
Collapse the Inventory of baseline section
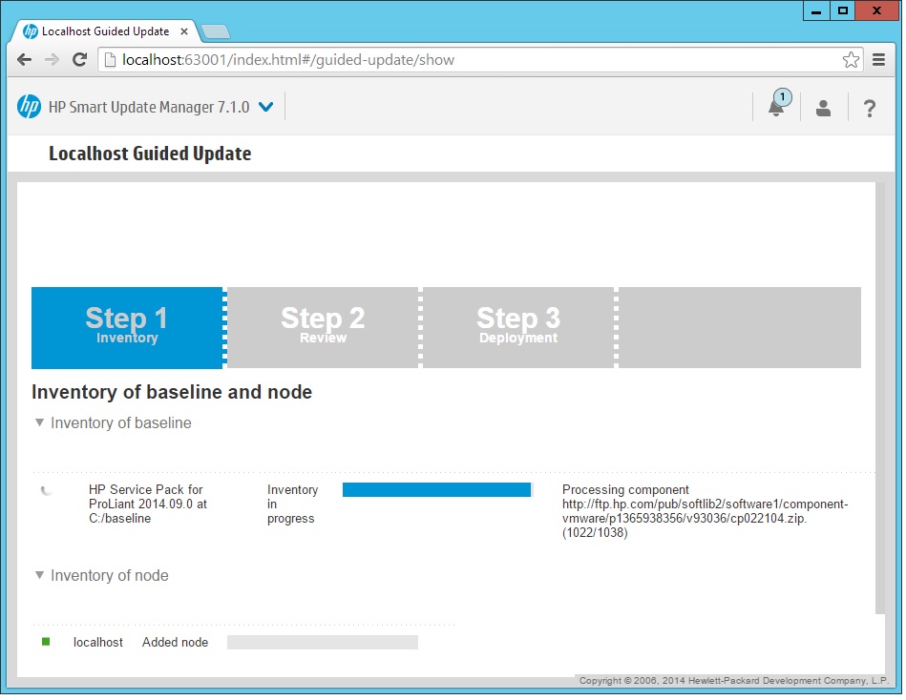click(39, 422)
